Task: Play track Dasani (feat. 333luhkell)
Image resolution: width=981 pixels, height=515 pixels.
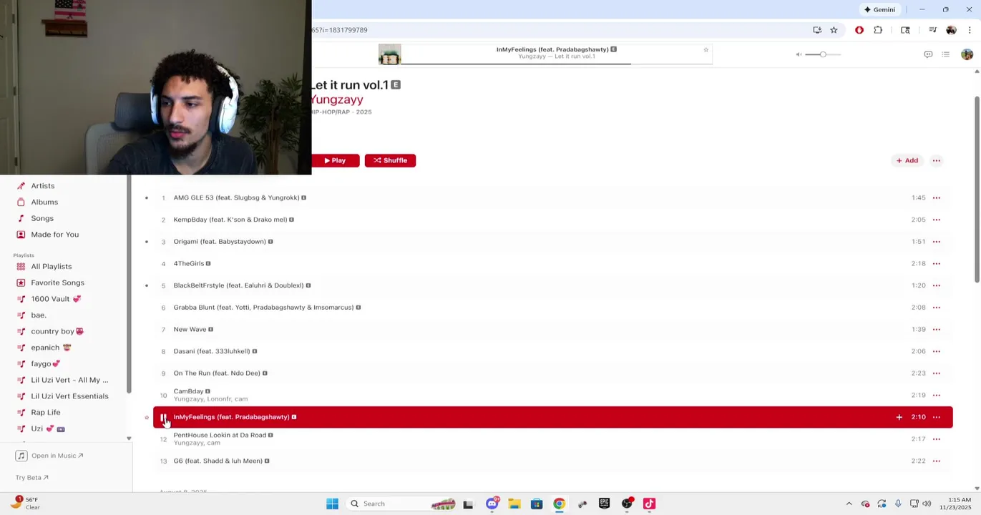Action: tap(211, 351)
